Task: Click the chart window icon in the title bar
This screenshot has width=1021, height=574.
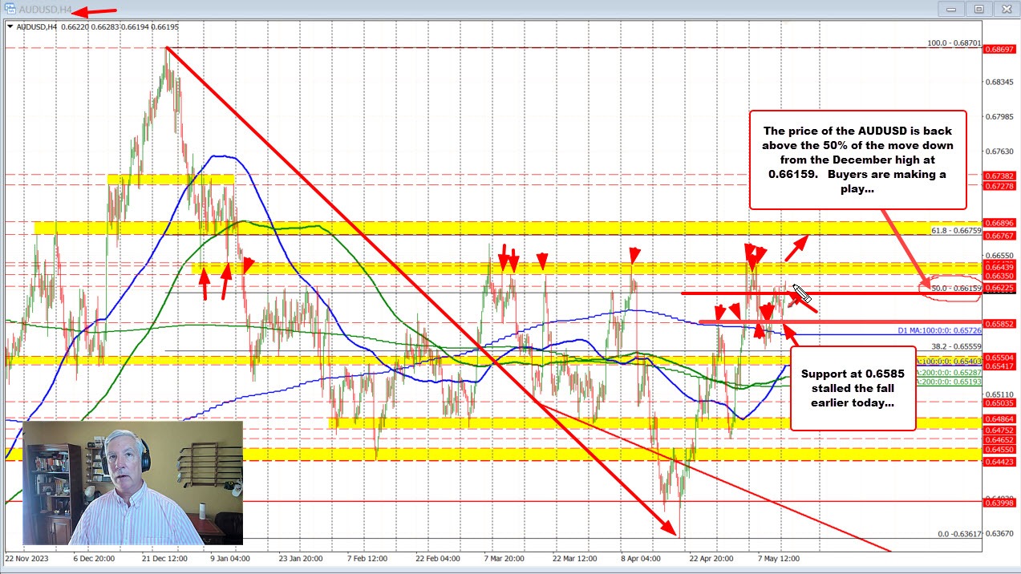Action: pyautogui.click(x=9, y=9)
